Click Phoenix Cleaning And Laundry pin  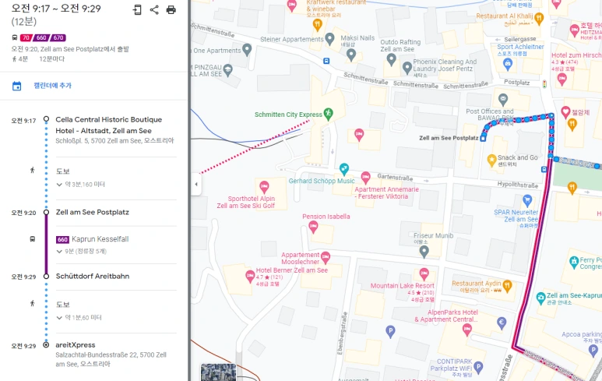pos(407,68)
